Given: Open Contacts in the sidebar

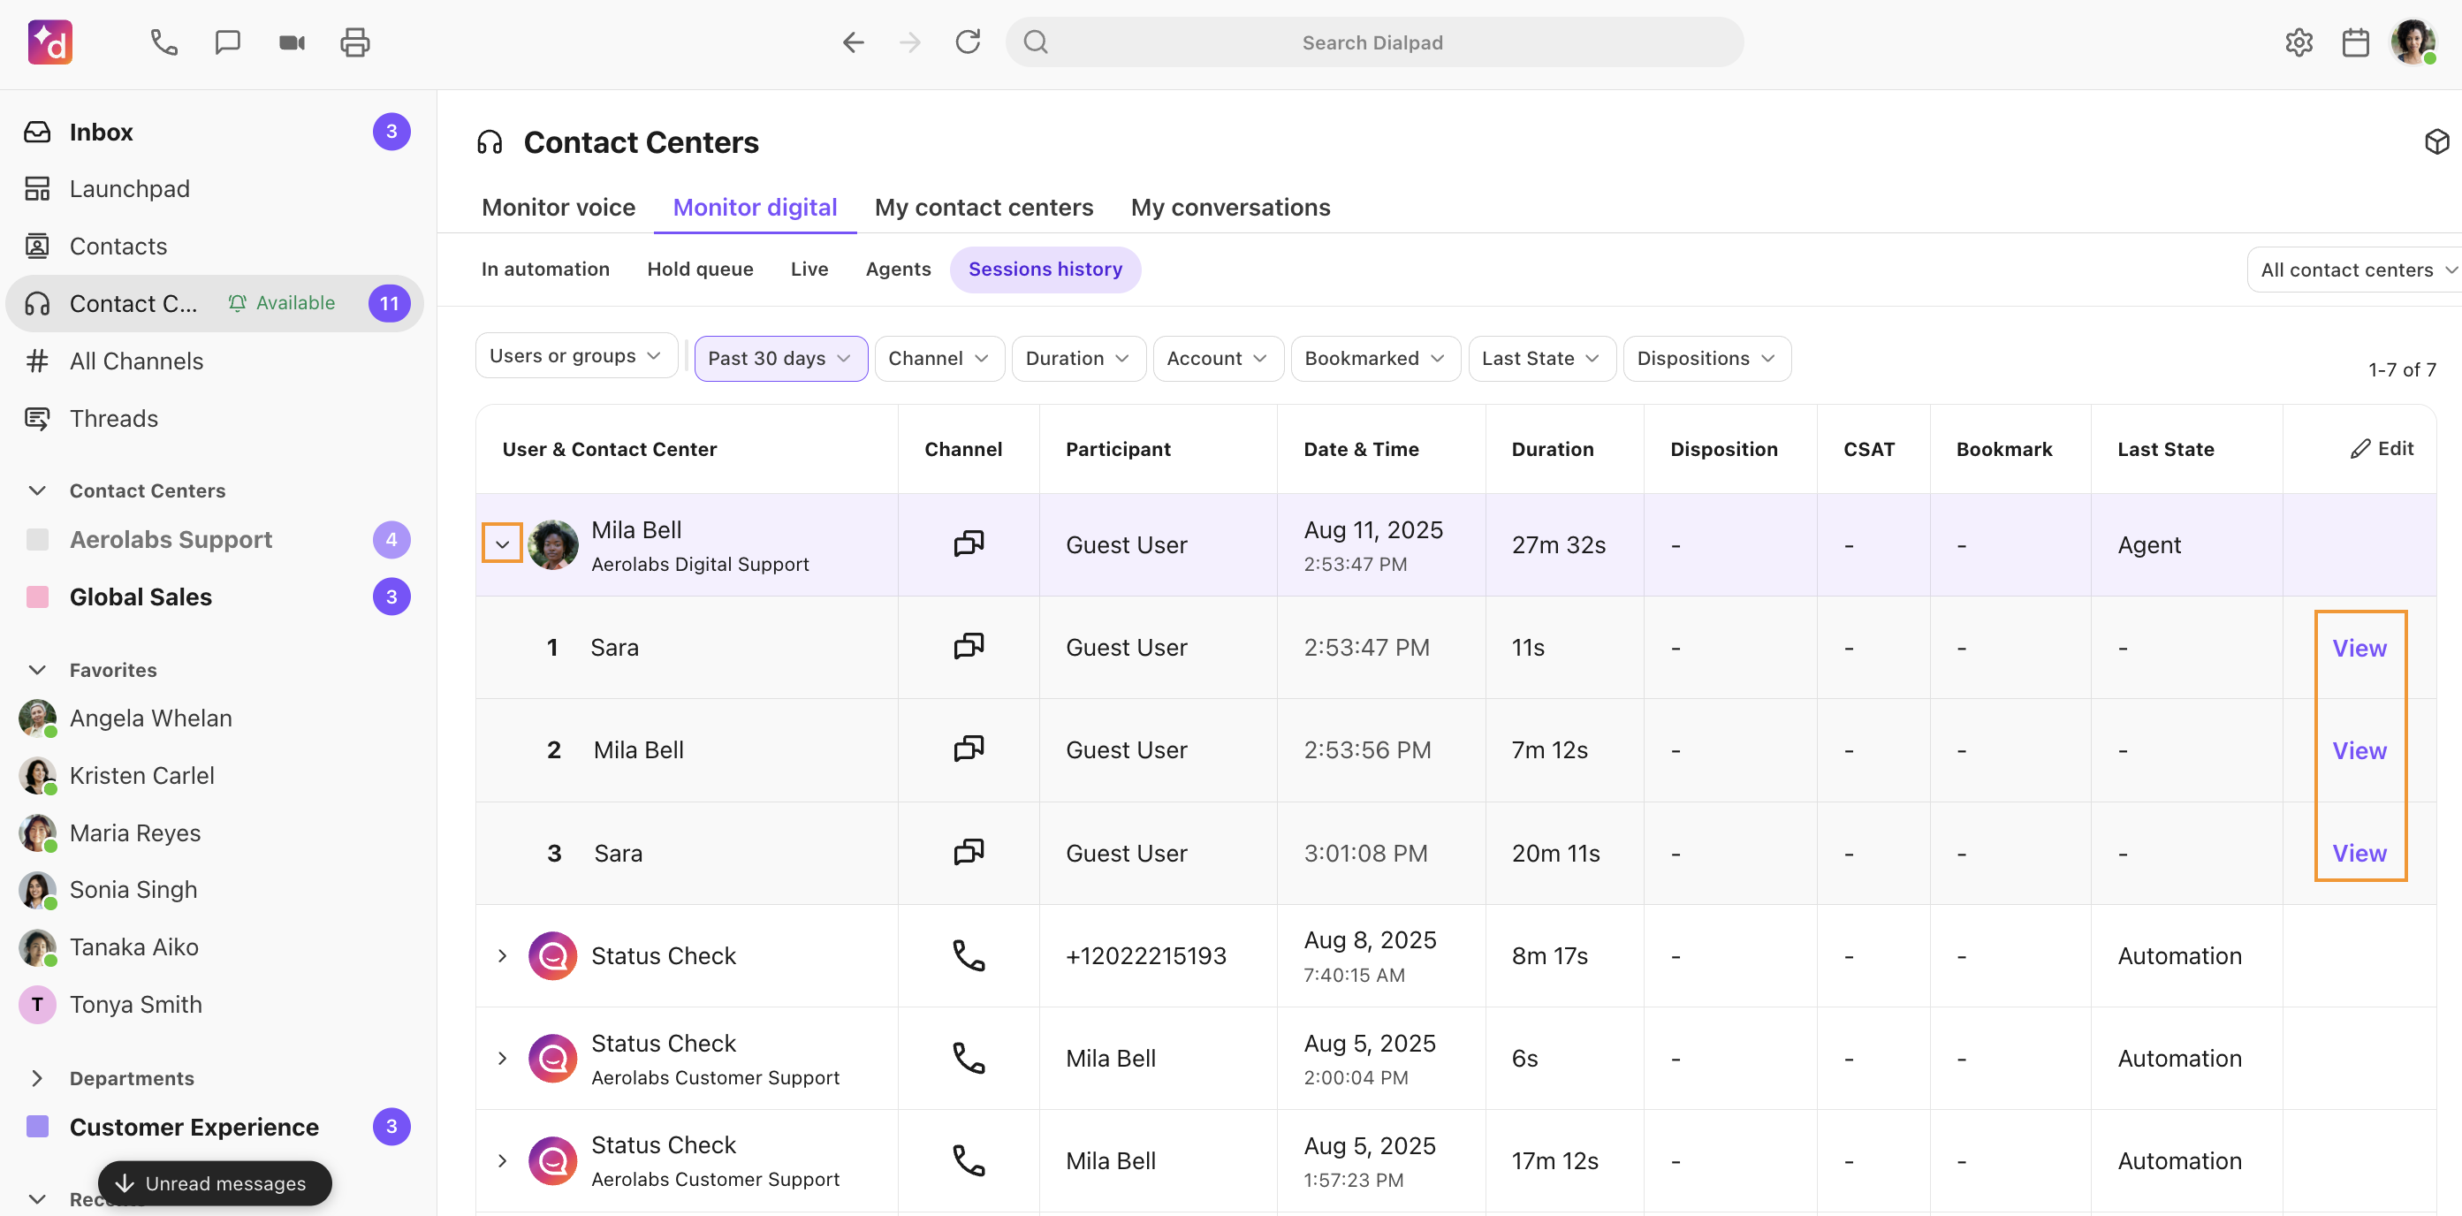Looking at the screenshot, I should coord(215,247).
